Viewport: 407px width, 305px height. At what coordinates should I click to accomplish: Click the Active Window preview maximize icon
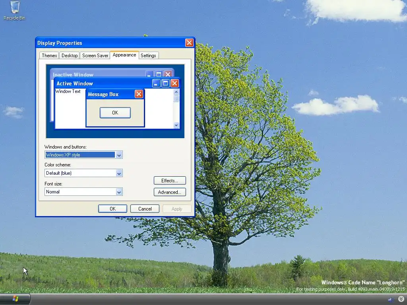(165, 83)
